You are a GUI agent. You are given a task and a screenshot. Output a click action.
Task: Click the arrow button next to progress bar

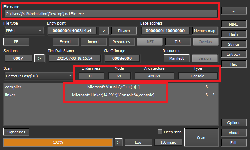[x=118, y=142]
